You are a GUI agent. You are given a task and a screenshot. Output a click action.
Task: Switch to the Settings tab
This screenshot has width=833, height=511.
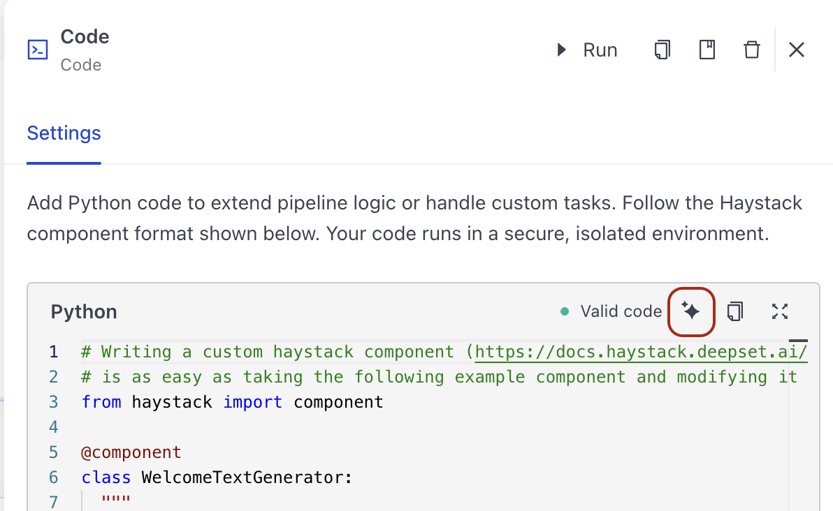coord(64,133)
